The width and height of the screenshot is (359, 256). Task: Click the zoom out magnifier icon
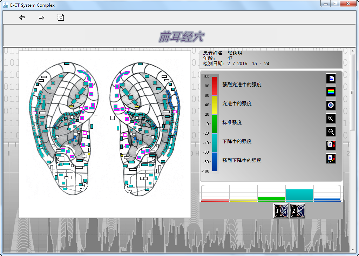pyautogui.click(x=331, y=132)
